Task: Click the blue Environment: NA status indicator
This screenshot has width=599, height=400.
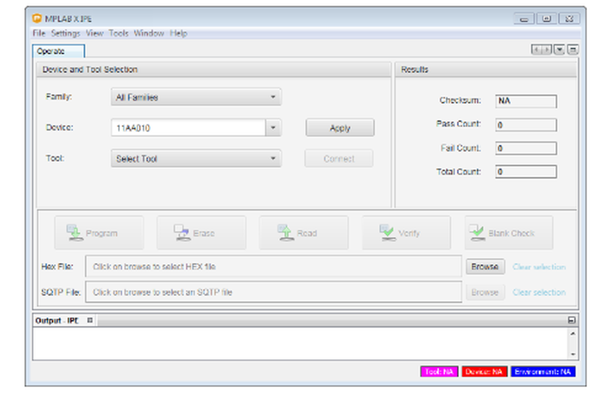Action: tap(543, 371)
